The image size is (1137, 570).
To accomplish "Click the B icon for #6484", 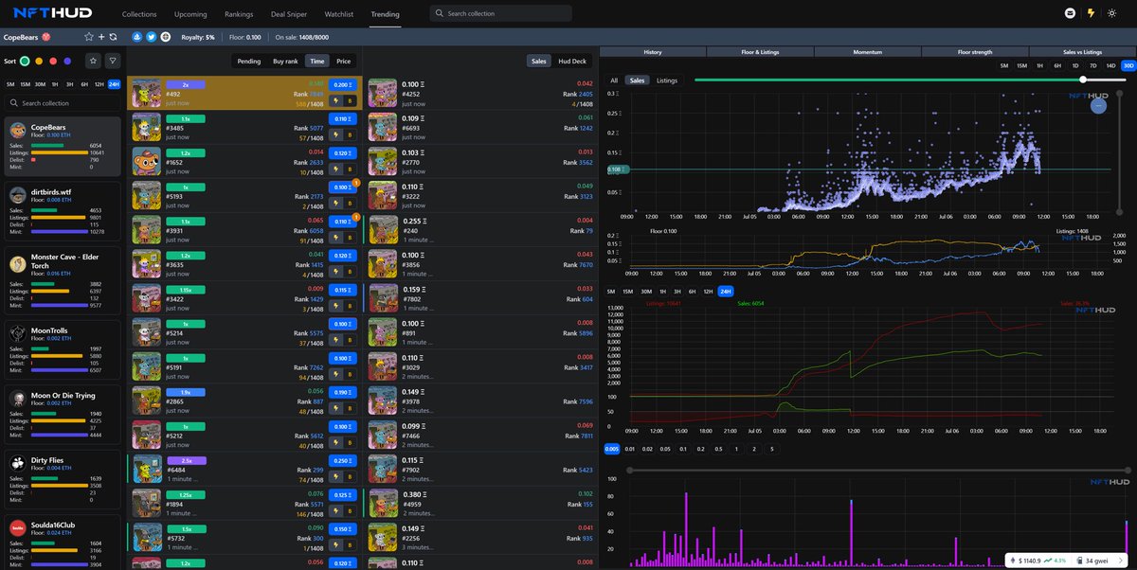I will [x=350, y=475].
